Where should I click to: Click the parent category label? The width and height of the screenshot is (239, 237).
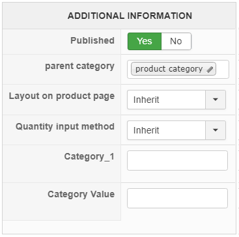point(79,66)
